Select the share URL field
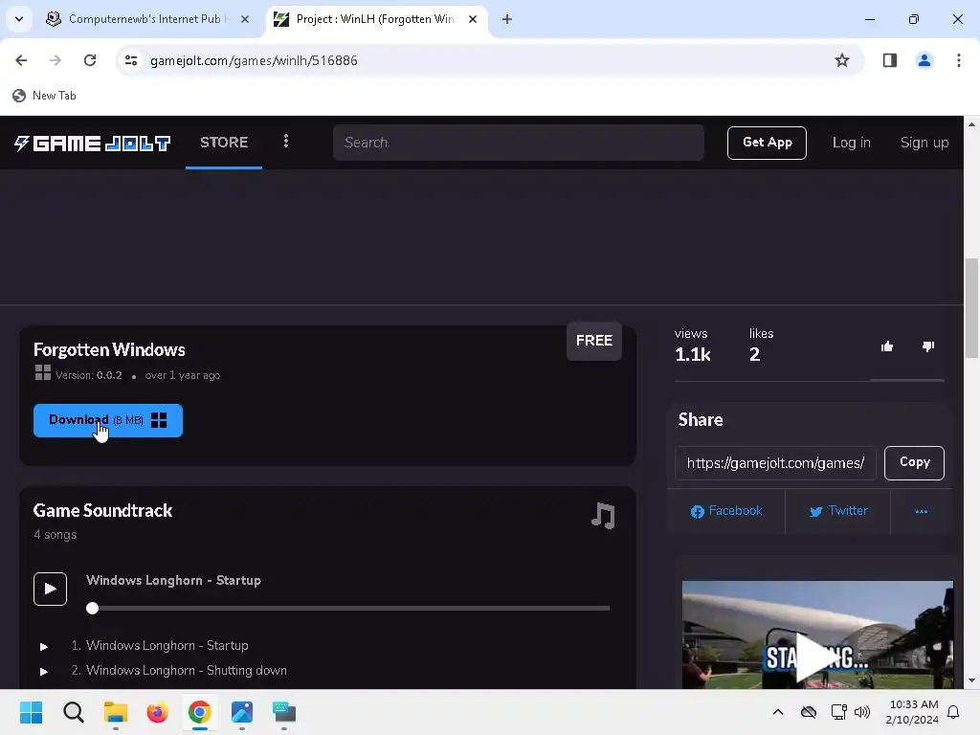The width and height of the screenshot is (980, 735). click(x=775, y=463)
